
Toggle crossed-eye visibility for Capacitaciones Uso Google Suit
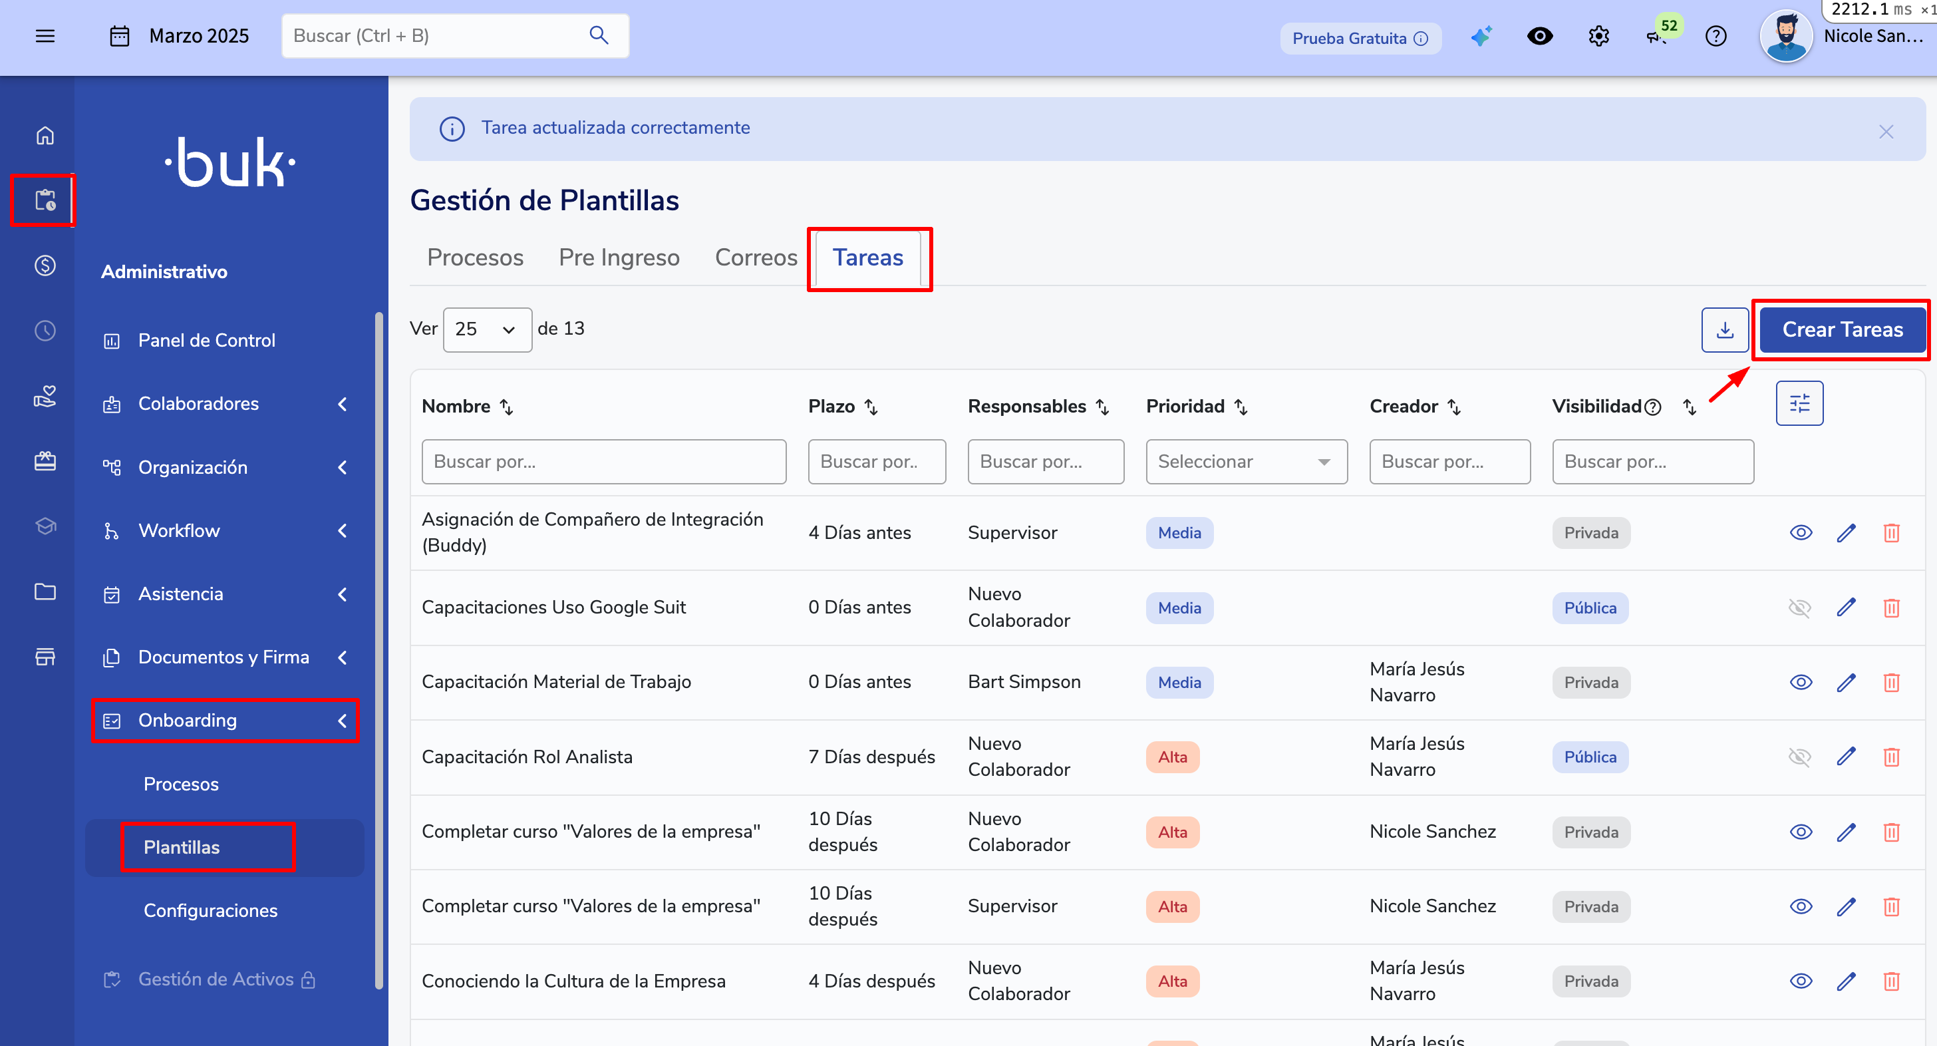1799,608
